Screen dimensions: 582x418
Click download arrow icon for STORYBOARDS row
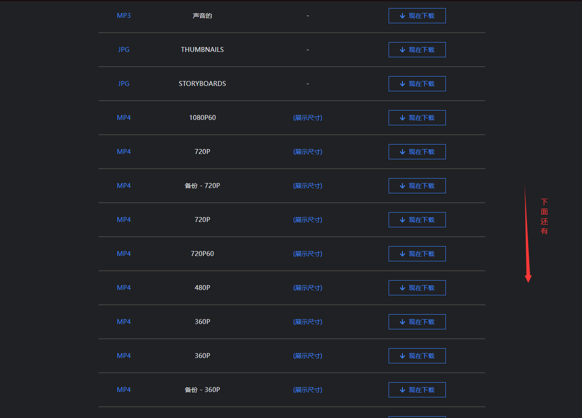402,84
